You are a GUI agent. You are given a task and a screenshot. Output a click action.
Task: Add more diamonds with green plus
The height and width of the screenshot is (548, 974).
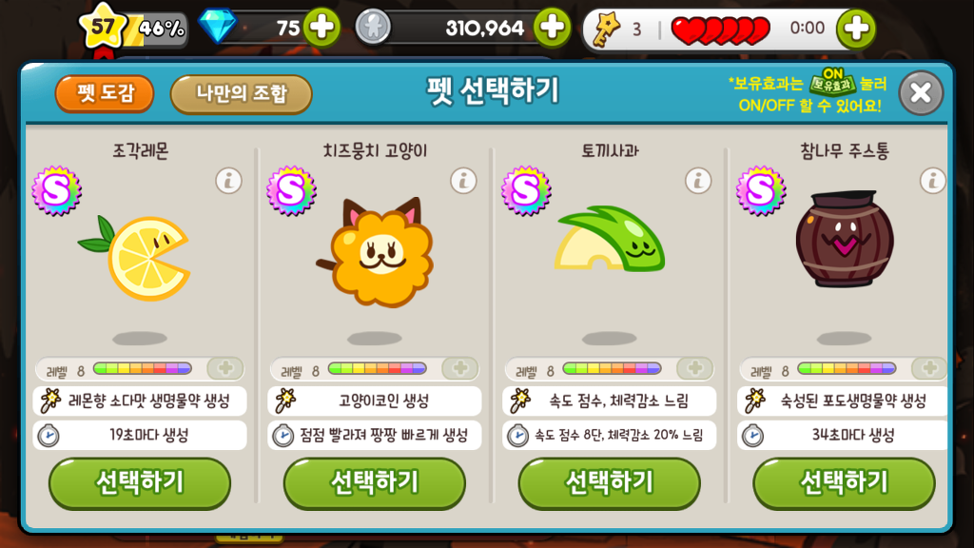(x=321, y=28)
